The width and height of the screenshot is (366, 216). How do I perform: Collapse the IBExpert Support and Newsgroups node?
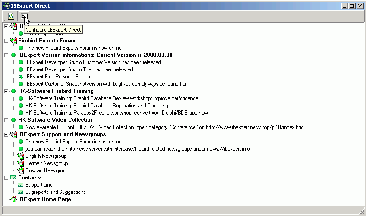tap(6, 134)
